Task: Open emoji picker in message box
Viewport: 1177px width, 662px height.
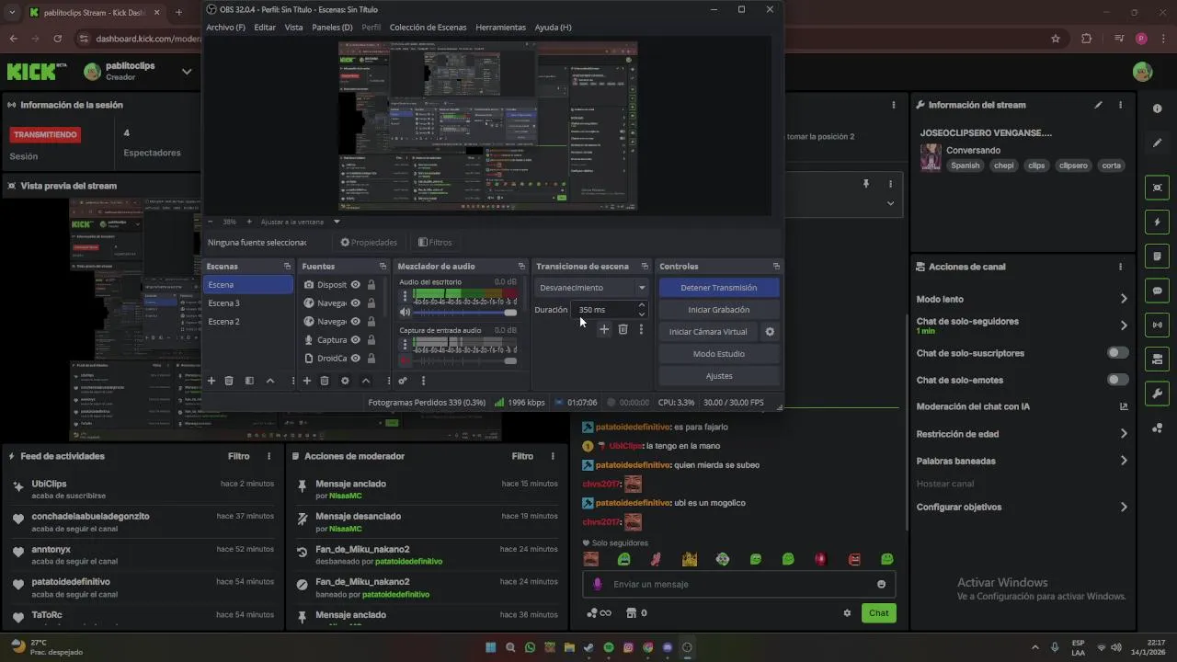Action: 881,585
